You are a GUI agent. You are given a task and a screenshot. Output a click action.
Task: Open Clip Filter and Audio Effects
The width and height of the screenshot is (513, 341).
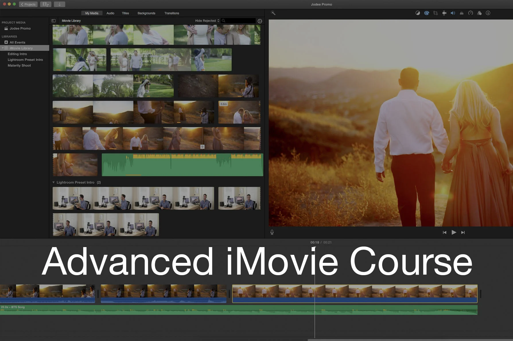pos(479,13)
